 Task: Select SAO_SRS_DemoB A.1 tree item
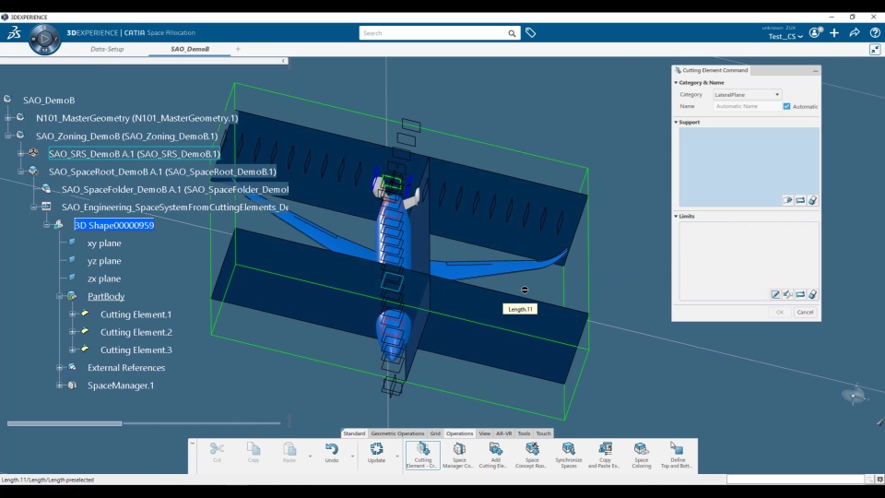pos(135,154)
